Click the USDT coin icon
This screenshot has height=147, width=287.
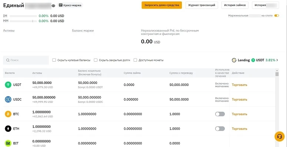(8, 85)
